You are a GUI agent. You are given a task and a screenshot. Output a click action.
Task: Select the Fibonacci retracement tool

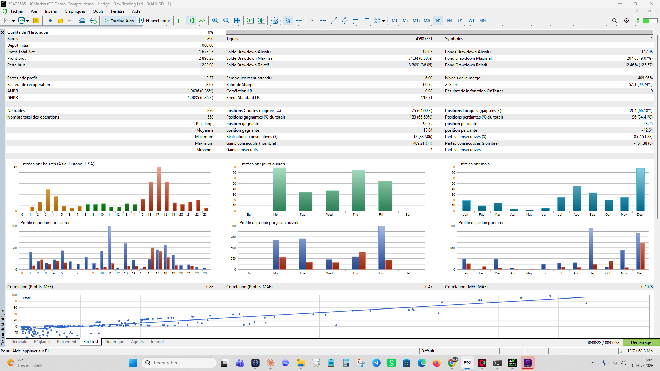pos(356,21)
